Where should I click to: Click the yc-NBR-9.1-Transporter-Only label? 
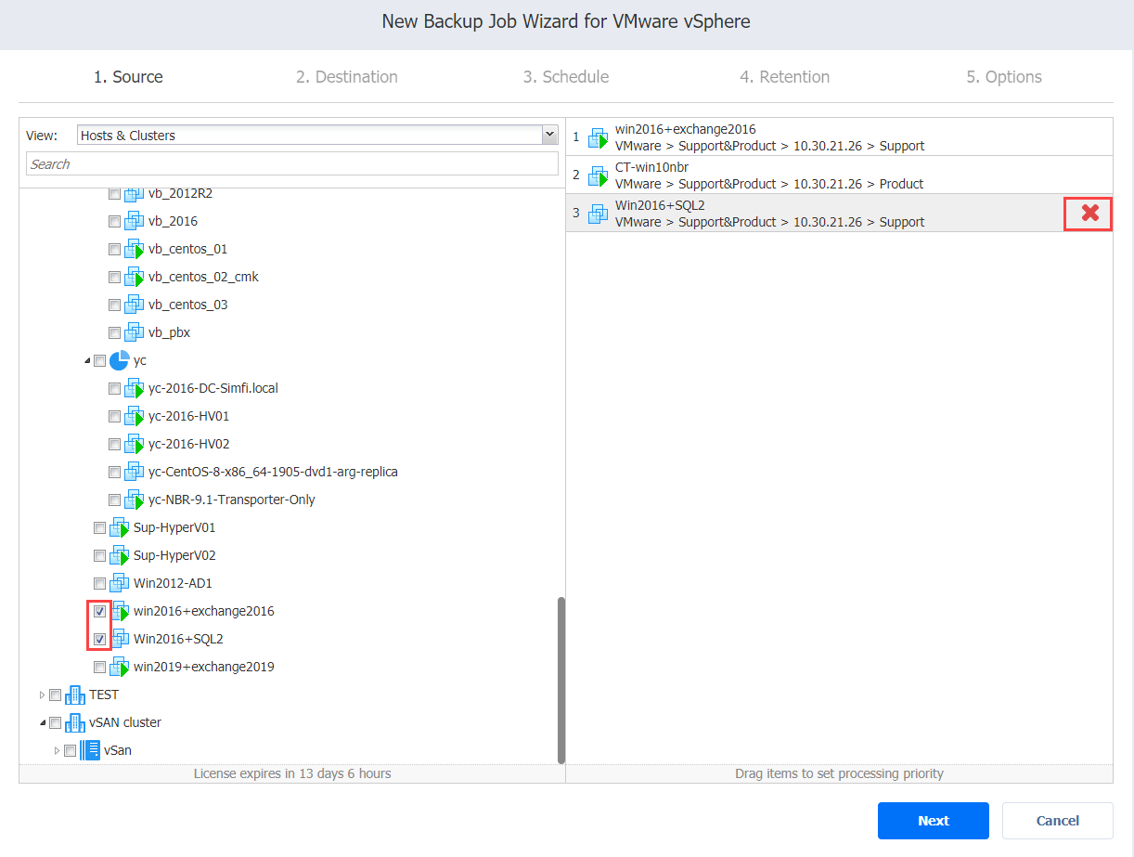pos(232,500)
